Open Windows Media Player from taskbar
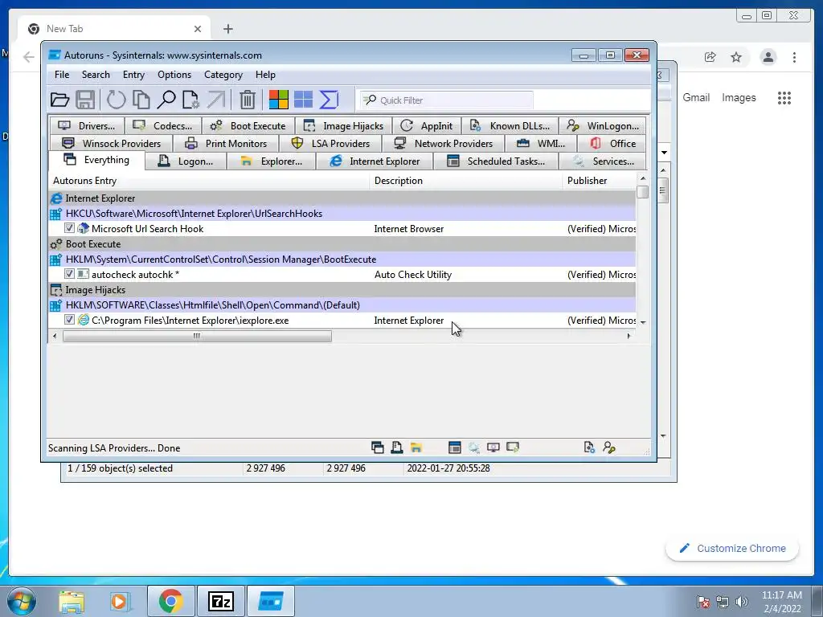This screenshot has width=823, height=617. click(x=120, y=601)
